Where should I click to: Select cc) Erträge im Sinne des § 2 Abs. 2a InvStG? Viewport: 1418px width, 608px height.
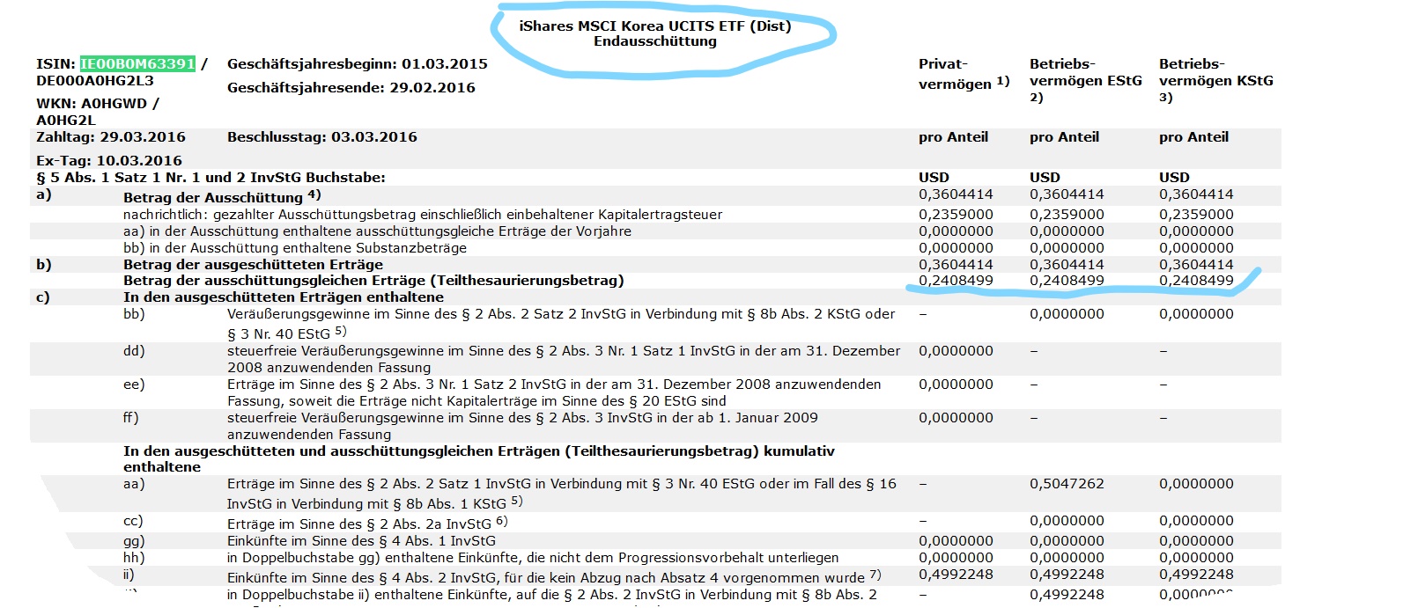click(367, 524)
